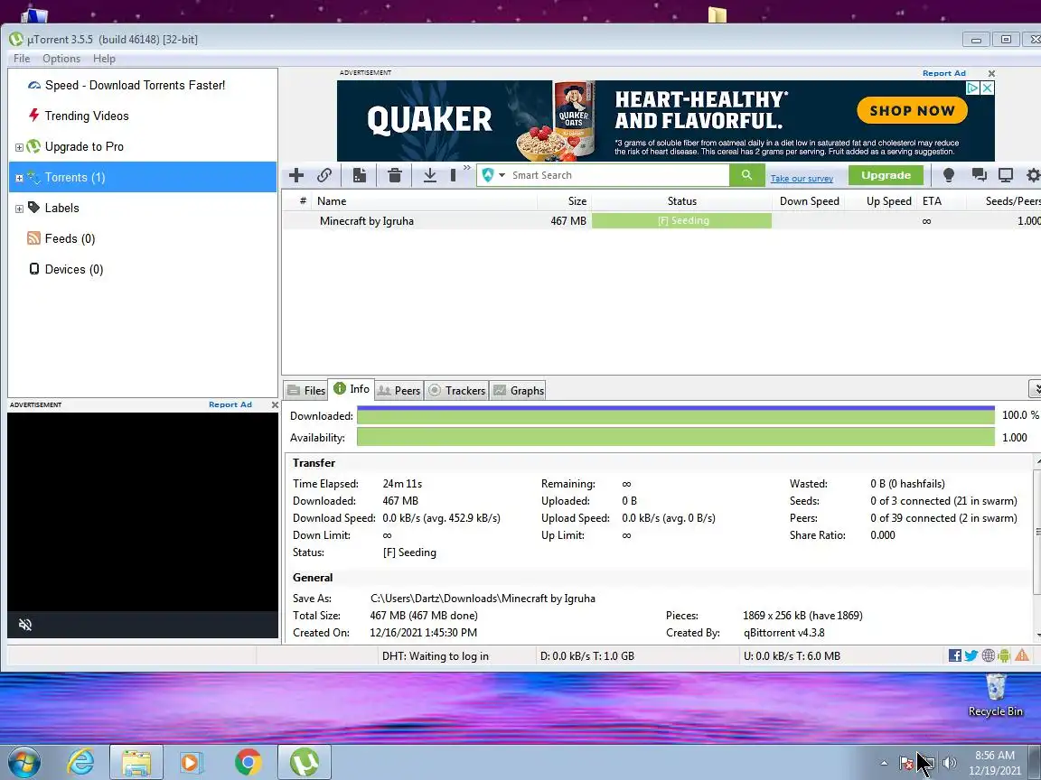Sort by the Down Speed column header

tap(809, 201)
